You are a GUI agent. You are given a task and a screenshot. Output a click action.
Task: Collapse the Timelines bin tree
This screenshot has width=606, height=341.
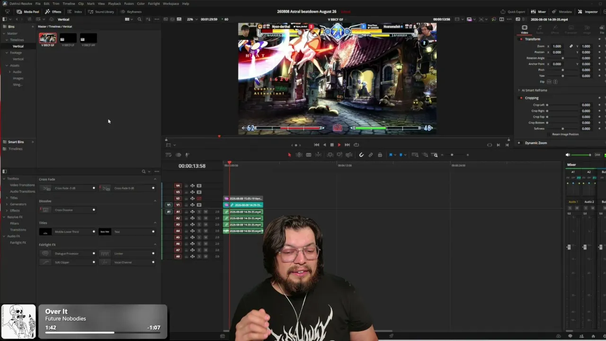tap(7, 40)
